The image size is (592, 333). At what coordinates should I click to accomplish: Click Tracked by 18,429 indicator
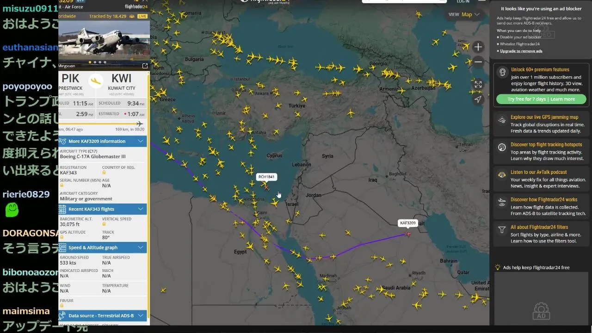click(x=111, y=16)
